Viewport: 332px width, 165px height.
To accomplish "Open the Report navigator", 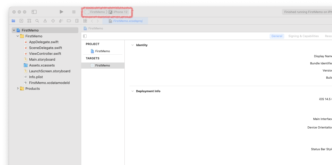I will (x=77, y=21).
